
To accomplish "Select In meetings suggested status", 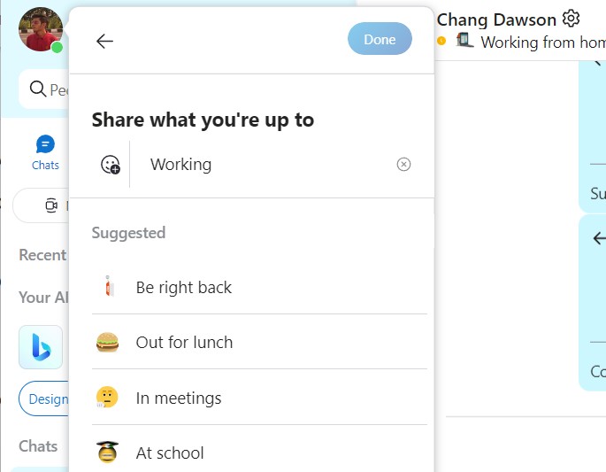I will (x=179, y=398).
